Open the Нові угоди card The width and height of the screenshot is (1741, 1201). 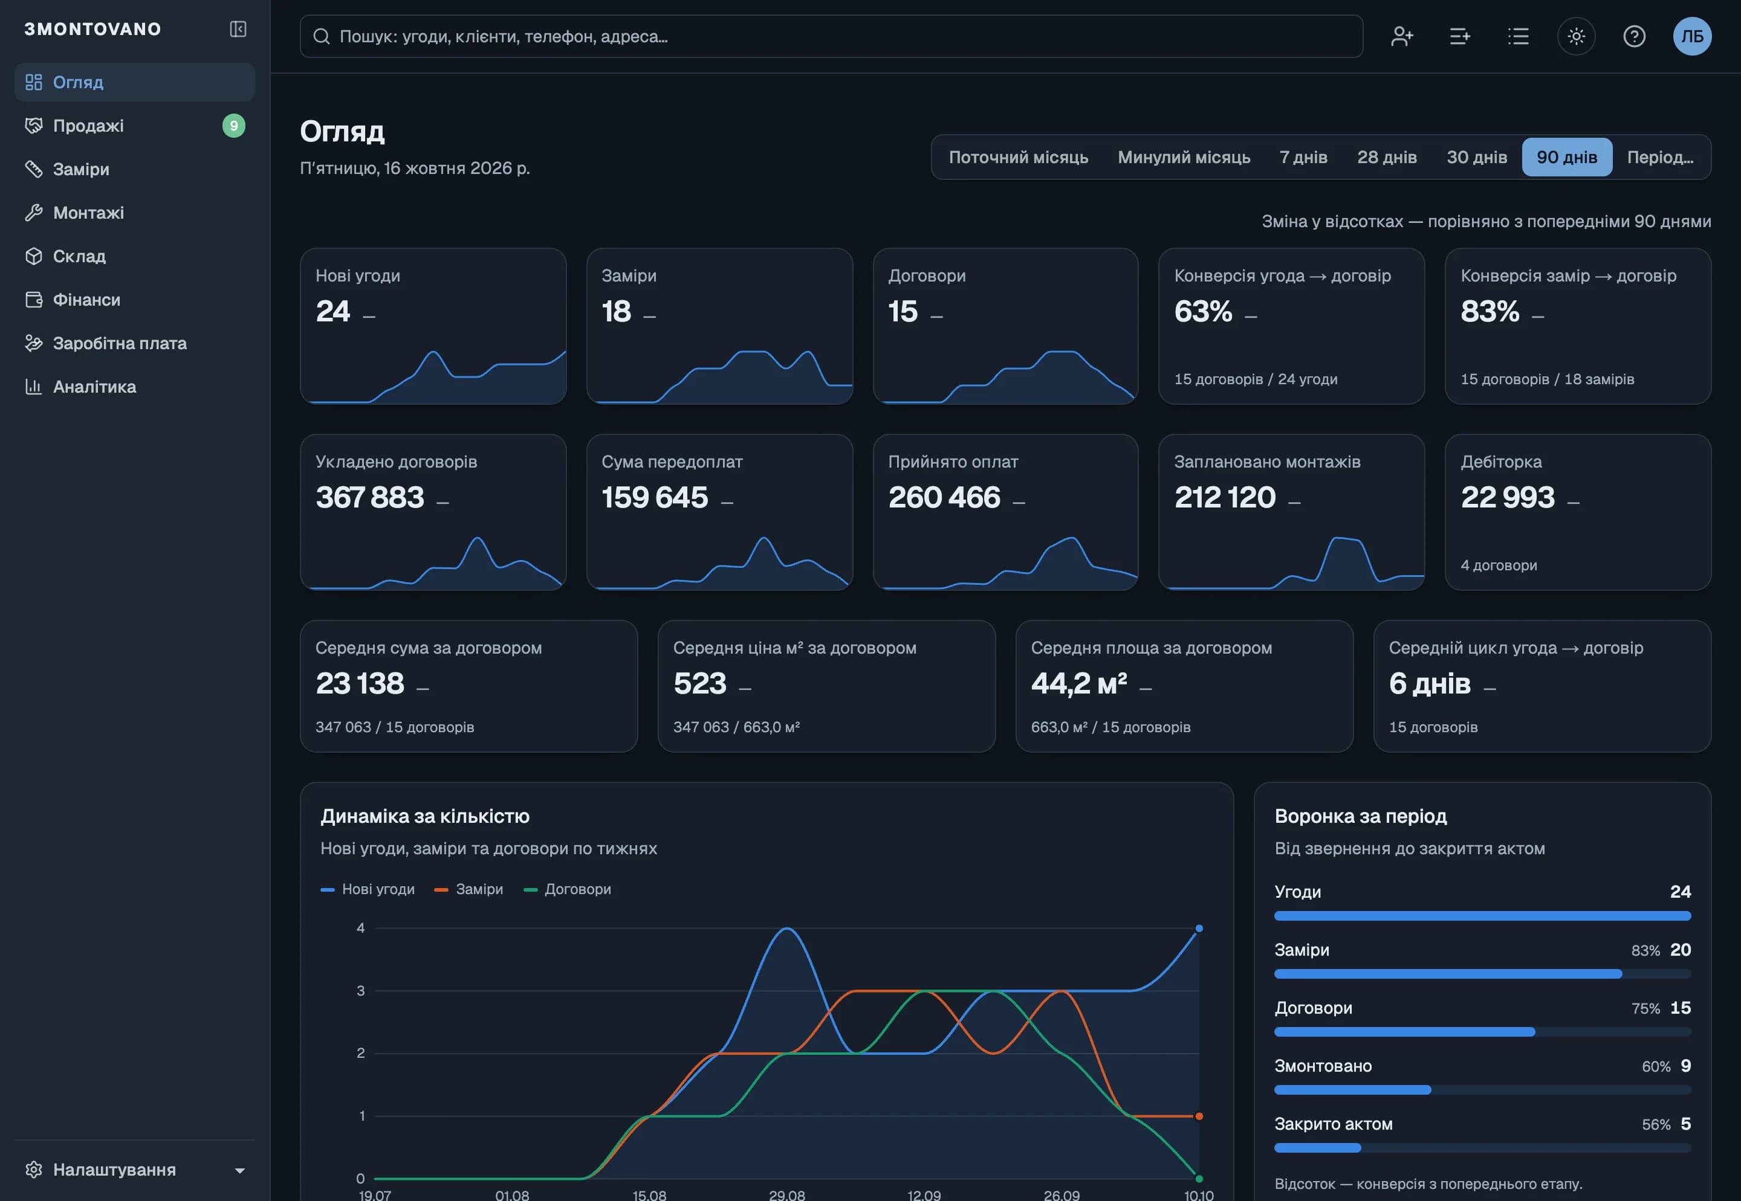(x=433, y=326)
